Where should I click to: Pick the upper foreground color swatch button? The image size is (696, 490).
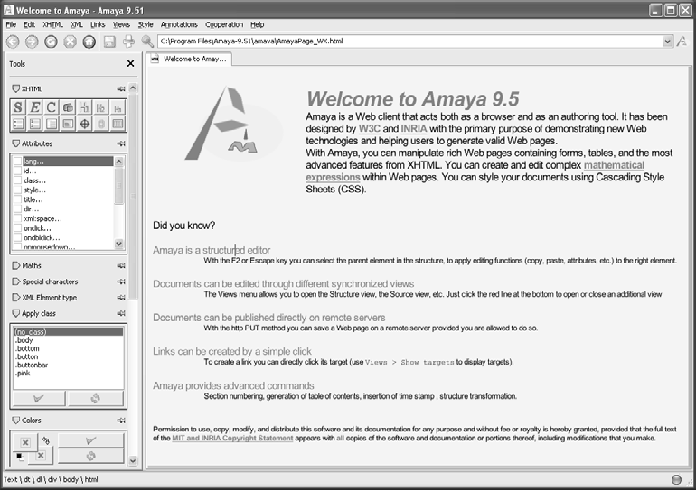pos(25,442)
